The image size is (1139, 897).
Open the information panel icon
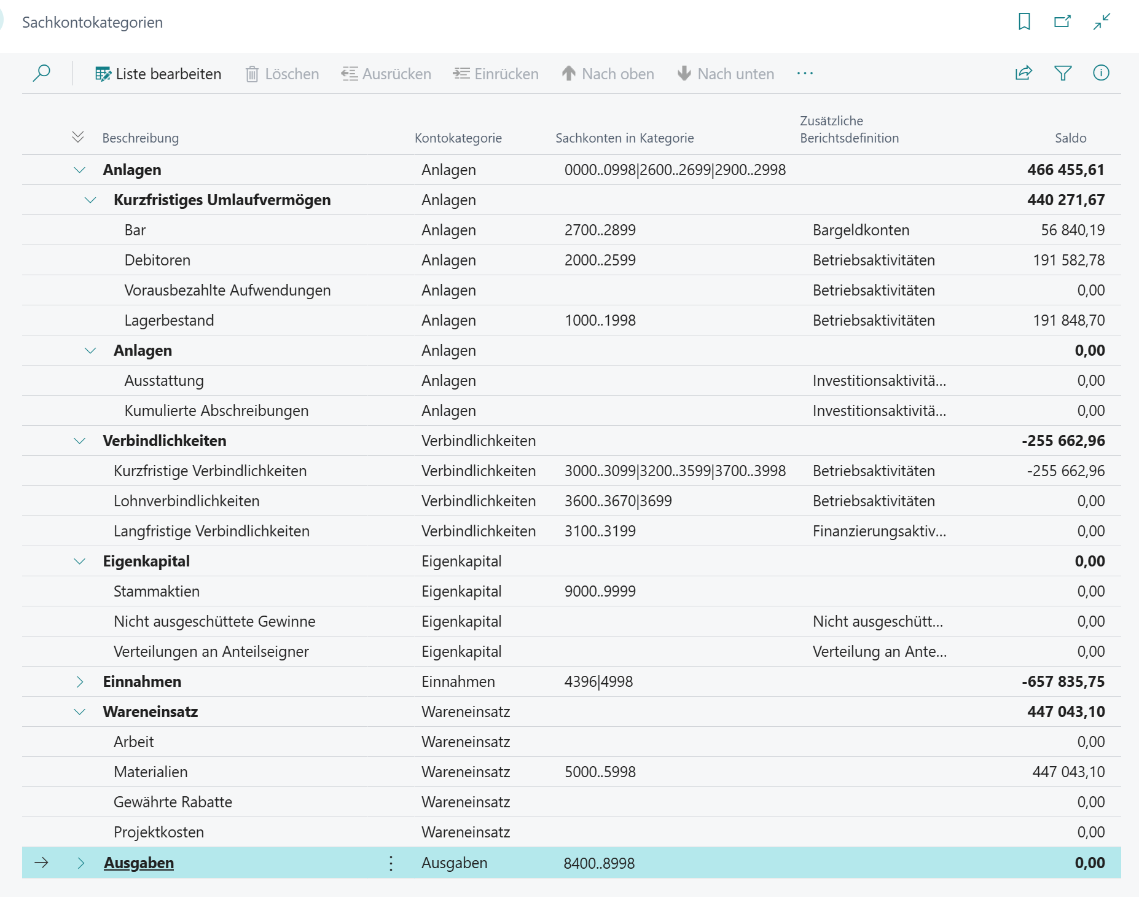(1101, 73)
